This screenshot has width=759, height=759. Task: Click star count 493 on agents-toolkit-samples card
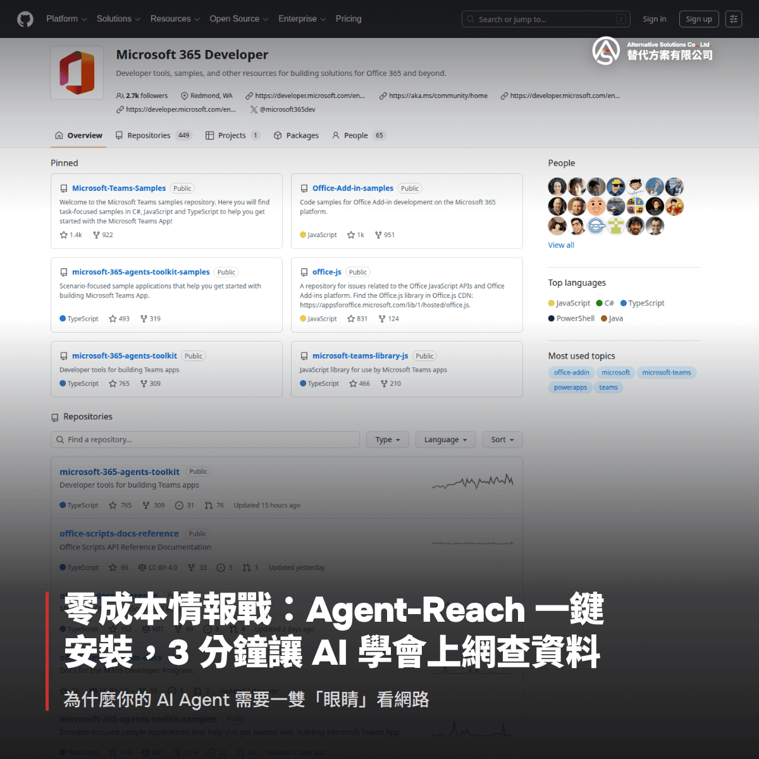coord(119,319)
